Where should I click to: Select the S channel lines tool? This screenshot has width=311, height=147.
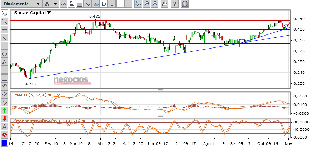coord(4,102)
